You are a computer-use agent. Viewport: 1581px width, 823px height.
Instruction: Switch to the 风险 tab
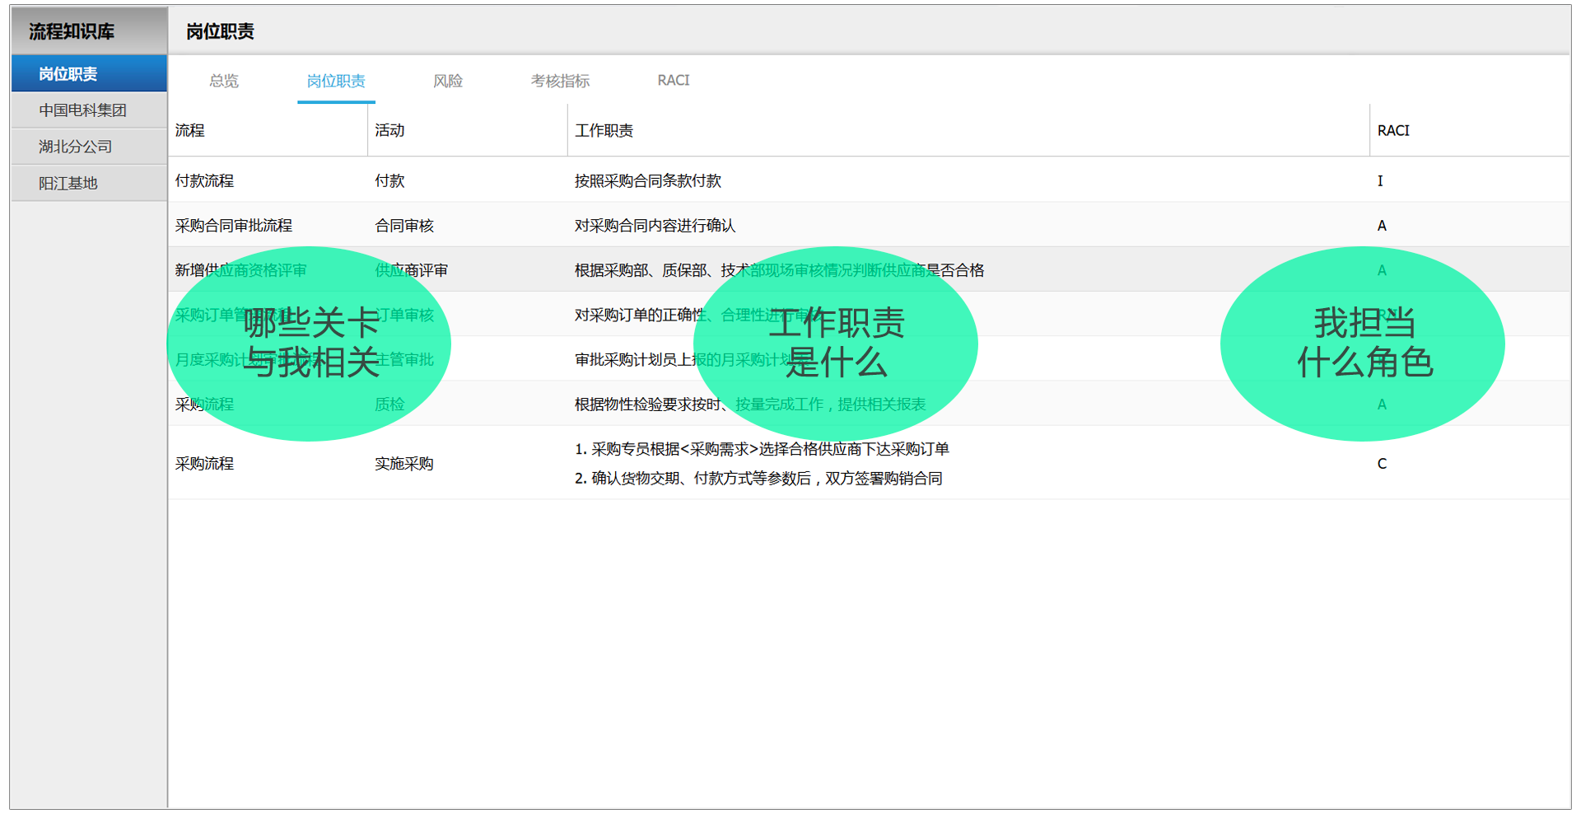(x=448, y=81)
